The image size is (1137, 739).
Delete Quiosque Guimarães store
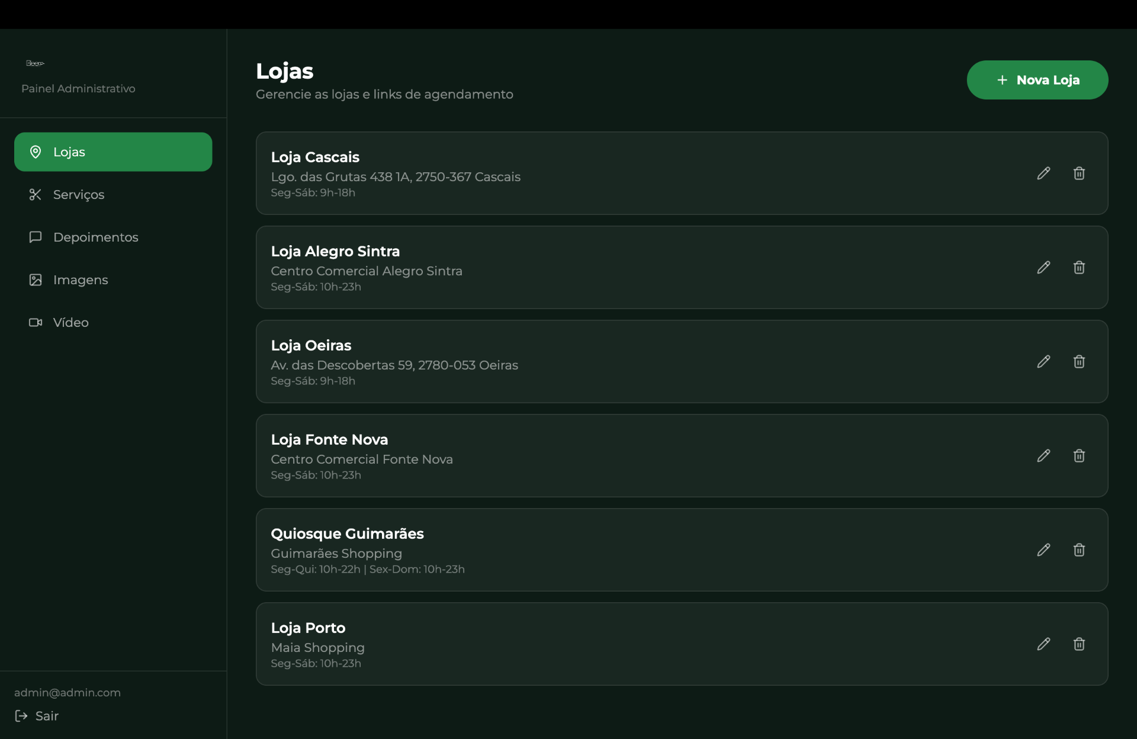(x=1079, y=550)
